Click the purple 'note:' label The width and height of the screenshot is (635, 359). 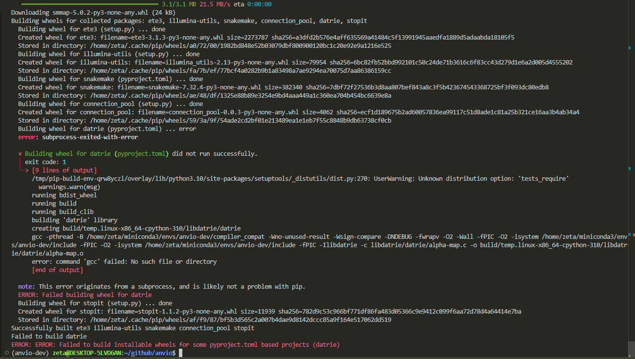pos(26,286)
